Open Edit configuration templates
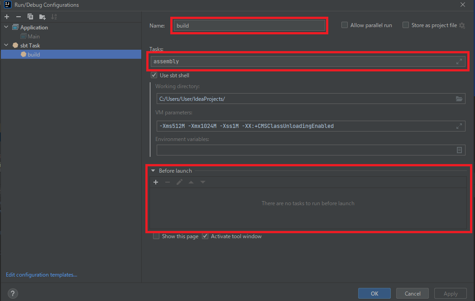 (41, 274)
